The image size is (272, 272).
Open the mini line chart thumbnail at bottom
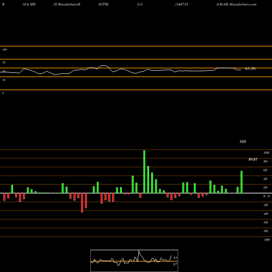pos(134,261)
